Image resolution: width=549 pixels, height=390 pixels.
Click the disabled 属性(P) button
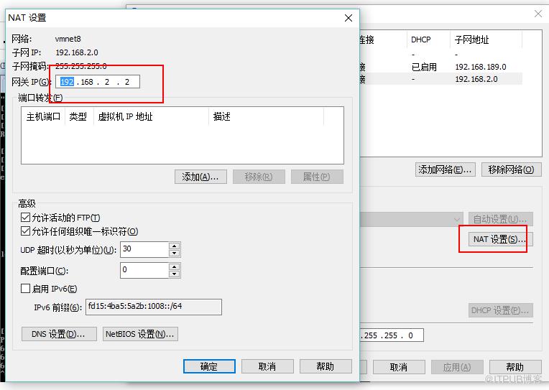coord(317,177)
